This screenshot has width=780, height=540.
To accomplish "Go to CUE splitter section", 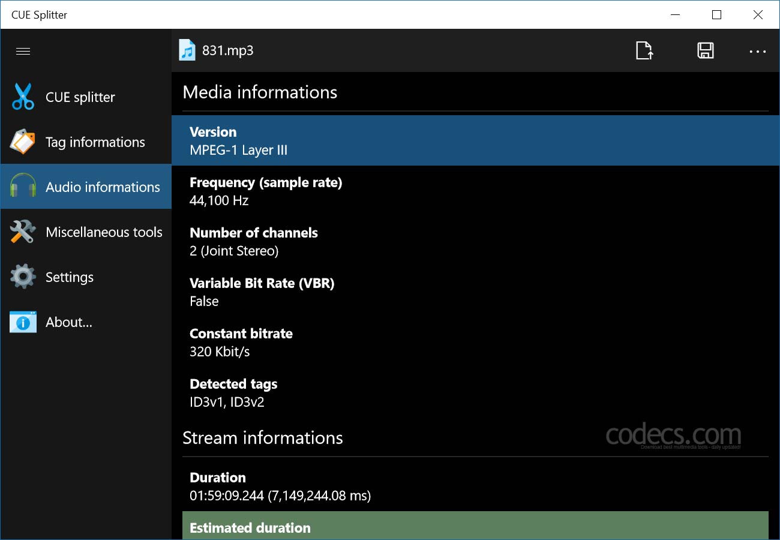I will [86, 97].
